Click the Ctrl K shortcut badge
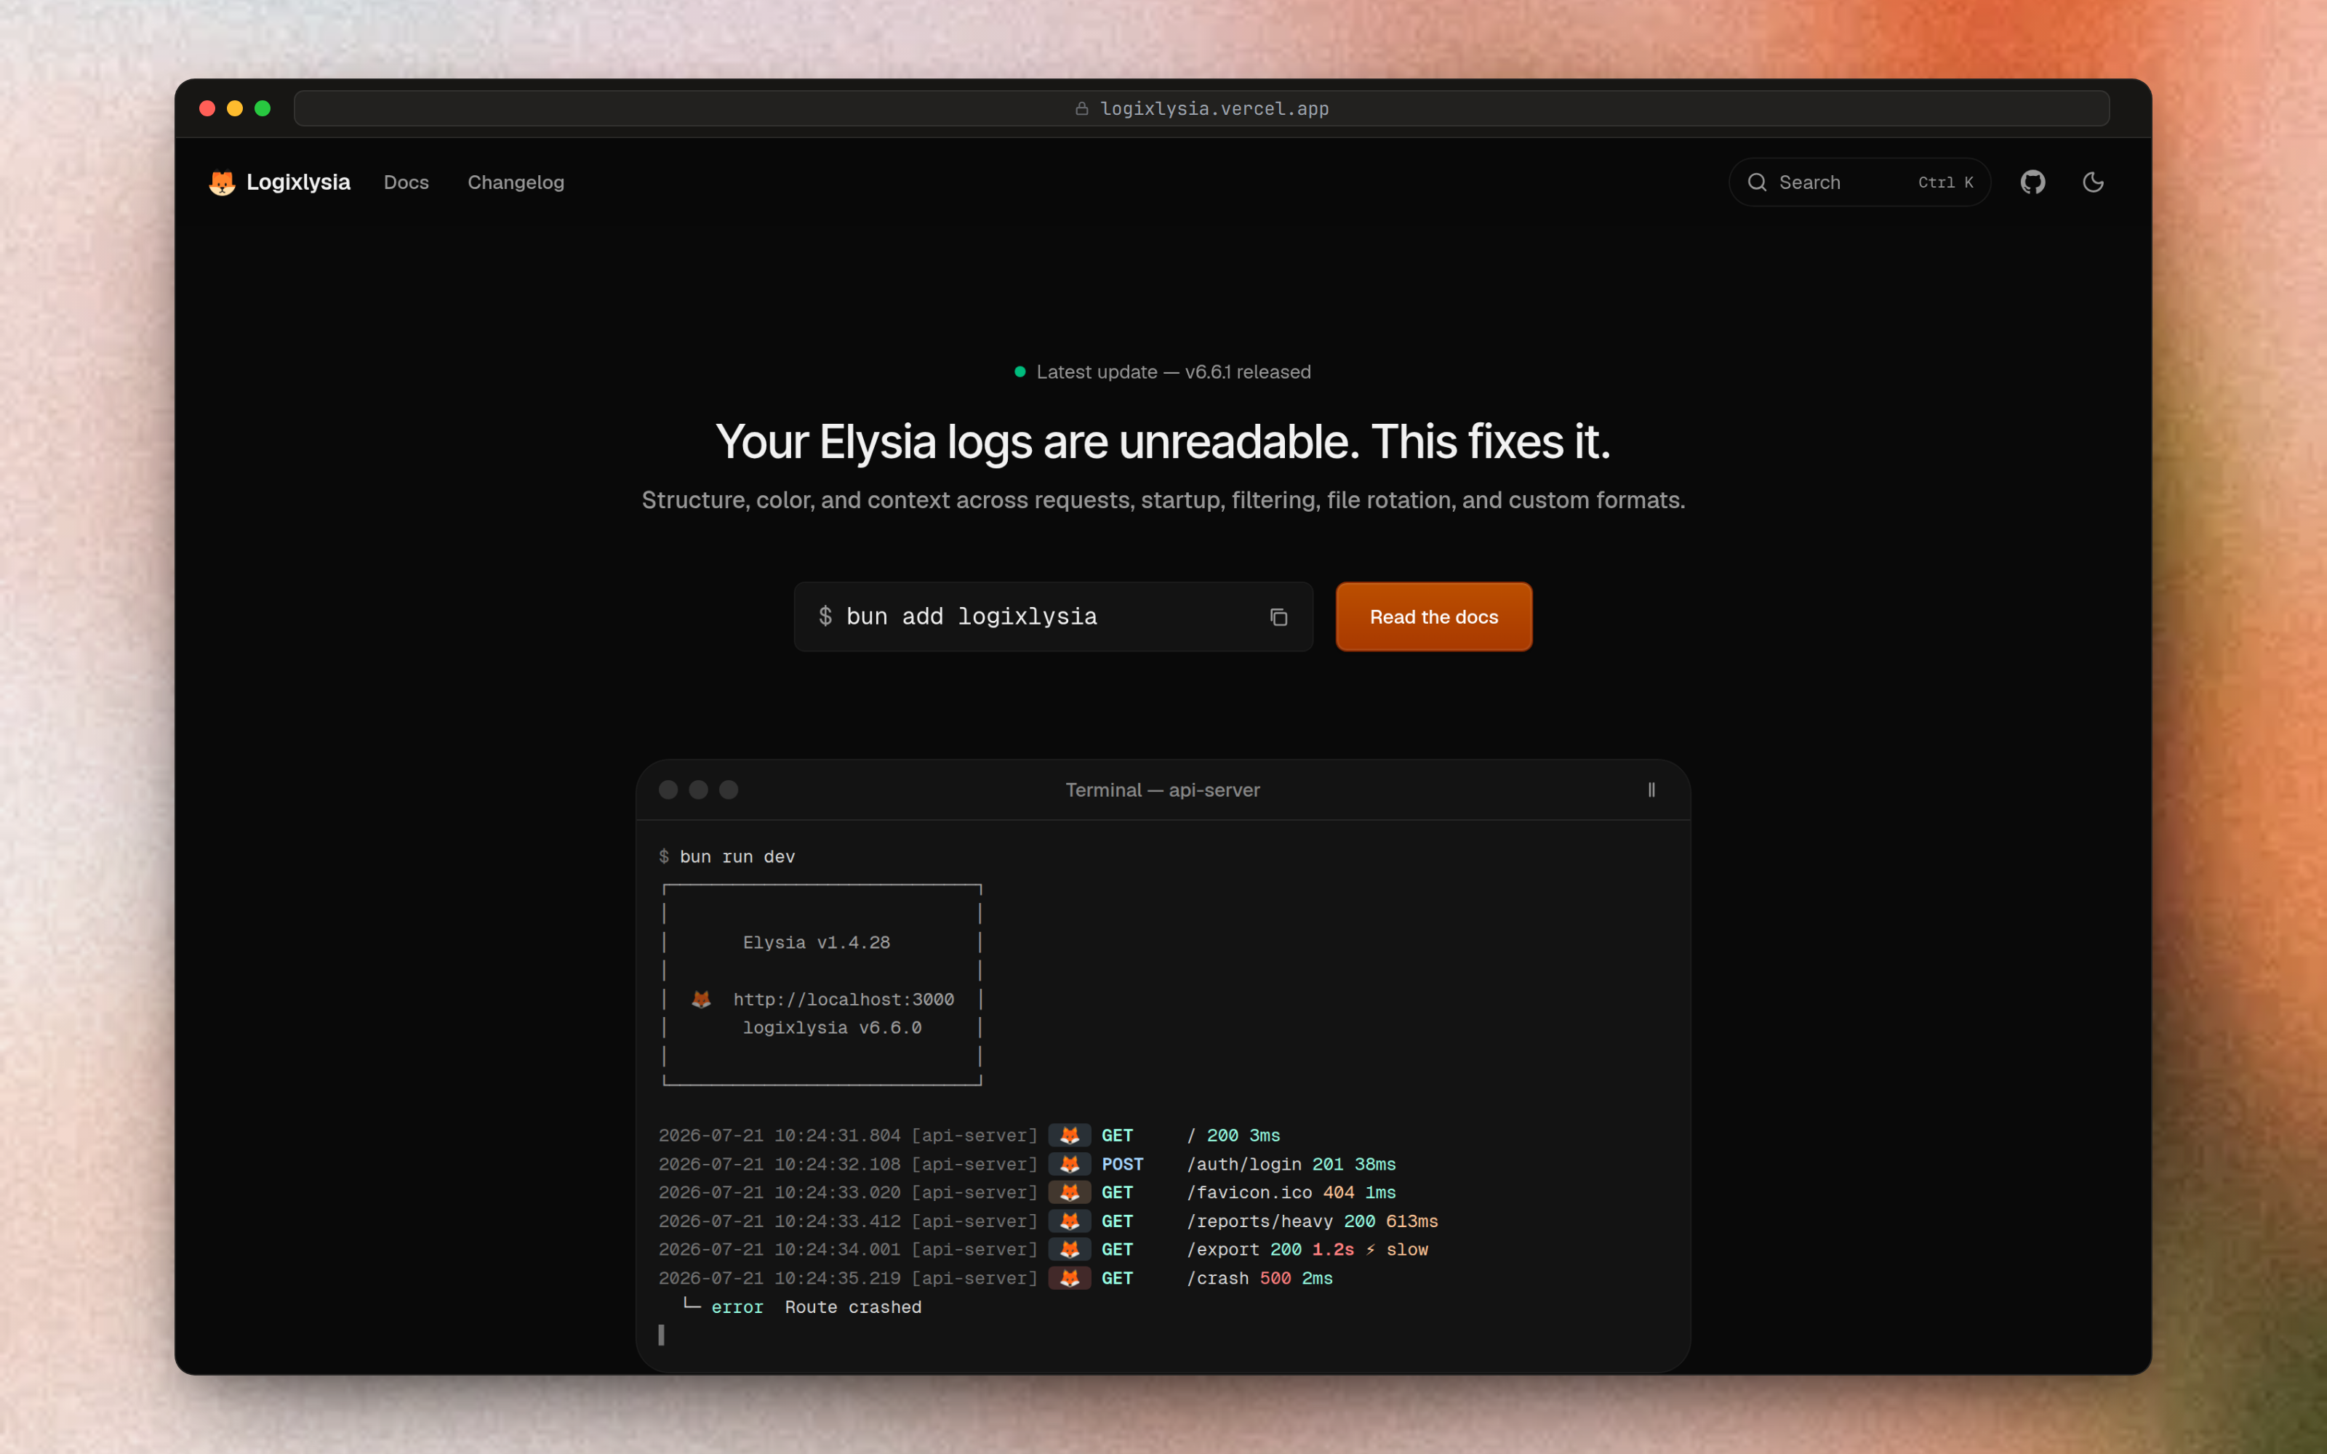 [x=1945, y=182]
